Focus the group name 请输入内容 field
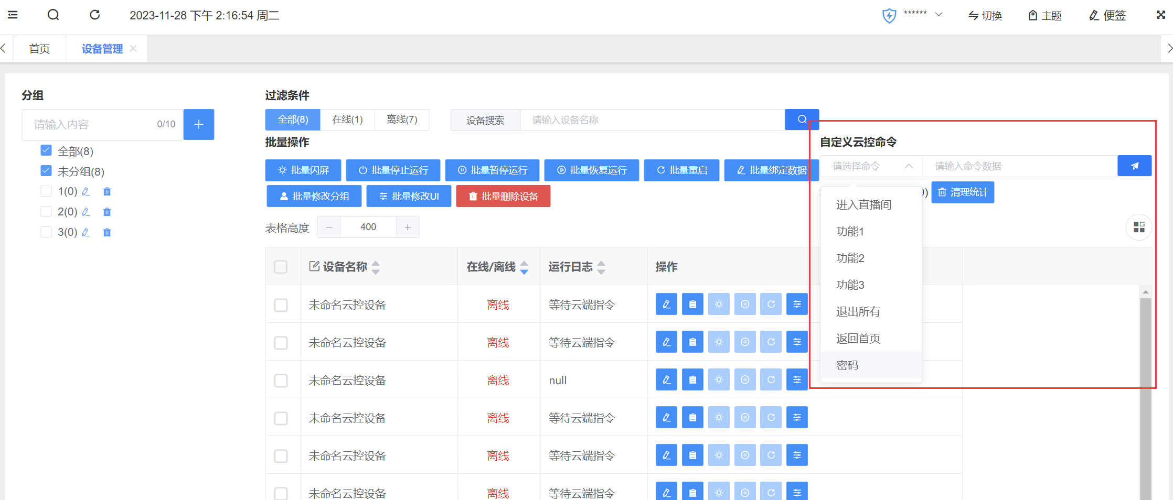 pyautogui.click(x=102, y=124)
